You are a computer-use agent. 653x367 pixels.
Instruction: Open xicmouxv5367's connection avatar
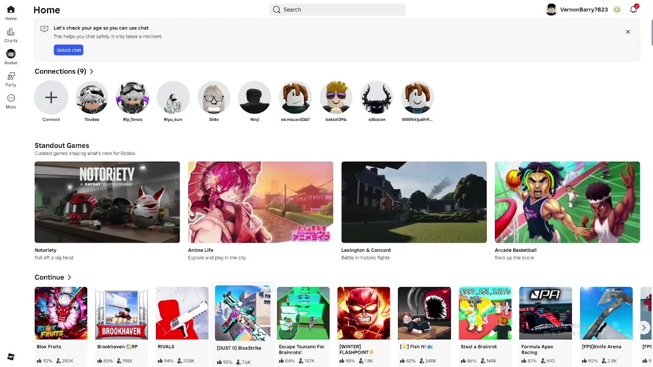pyautogui.click(x=295, y=97)
